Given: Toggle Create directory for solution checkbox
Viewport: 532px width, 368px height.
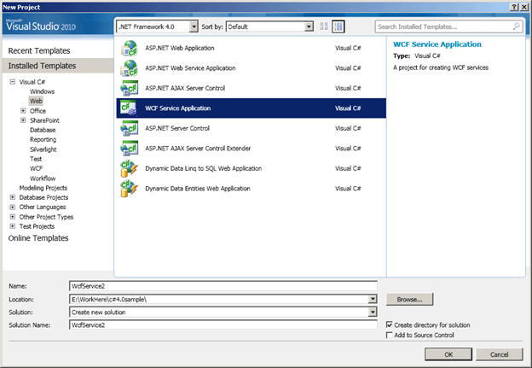Looking at the screenshot, I should coord(390,324).
